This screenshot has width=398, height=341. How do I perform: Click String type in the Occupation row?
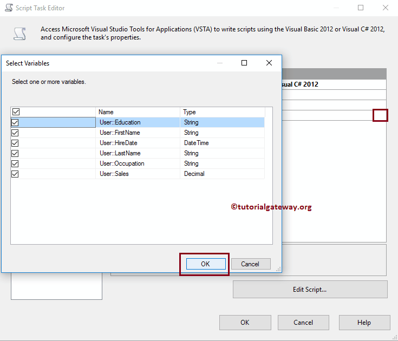[223, 163]
